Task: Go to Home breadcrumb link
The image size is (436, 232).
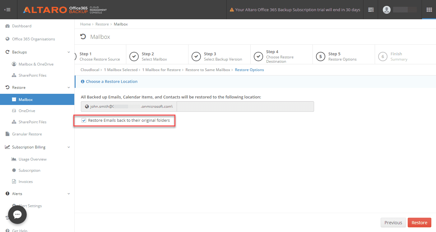Action: point(85,24)
